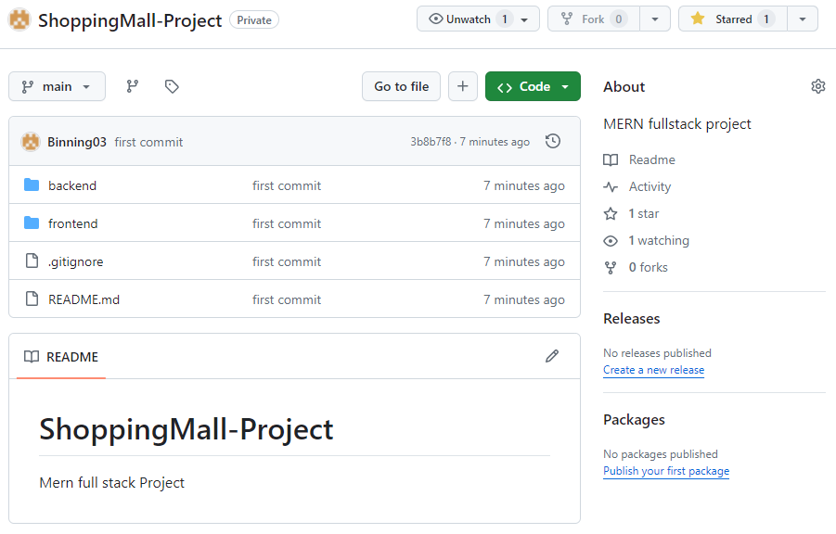This screenshot has height=534, width=836.
Task: Expand the star lists dropdown arrow
Action: (x=803, y=19)
